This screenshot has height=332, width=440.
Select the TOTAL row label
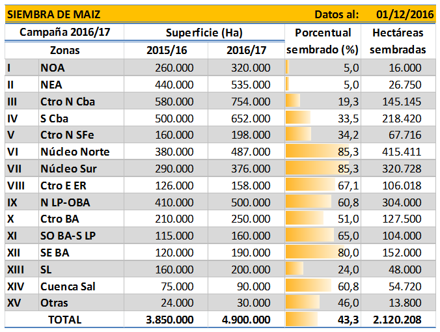click(65, 320)
